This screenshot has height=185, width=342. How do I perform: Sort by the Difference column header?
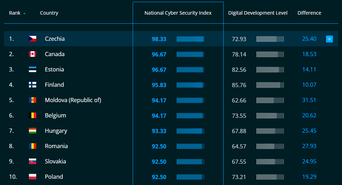pyautogui.click(x=309, y=13)
